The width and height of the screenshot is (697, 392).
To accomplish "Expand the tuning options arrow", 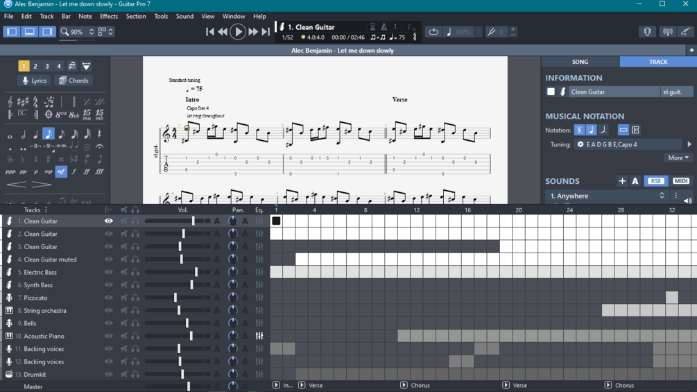I will click(x=689, y=144).
